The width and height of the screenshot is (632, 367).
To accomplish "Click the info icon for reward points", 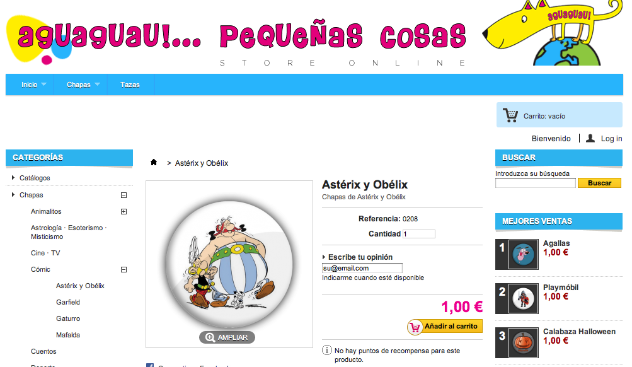I will coord(327,350).
